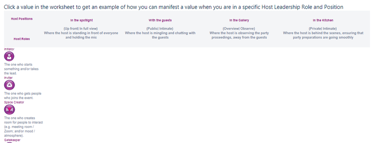Viewport: 378px width, 143px height.
Task: Click the In the Kitchen column header
Action: tap(323, 20)
